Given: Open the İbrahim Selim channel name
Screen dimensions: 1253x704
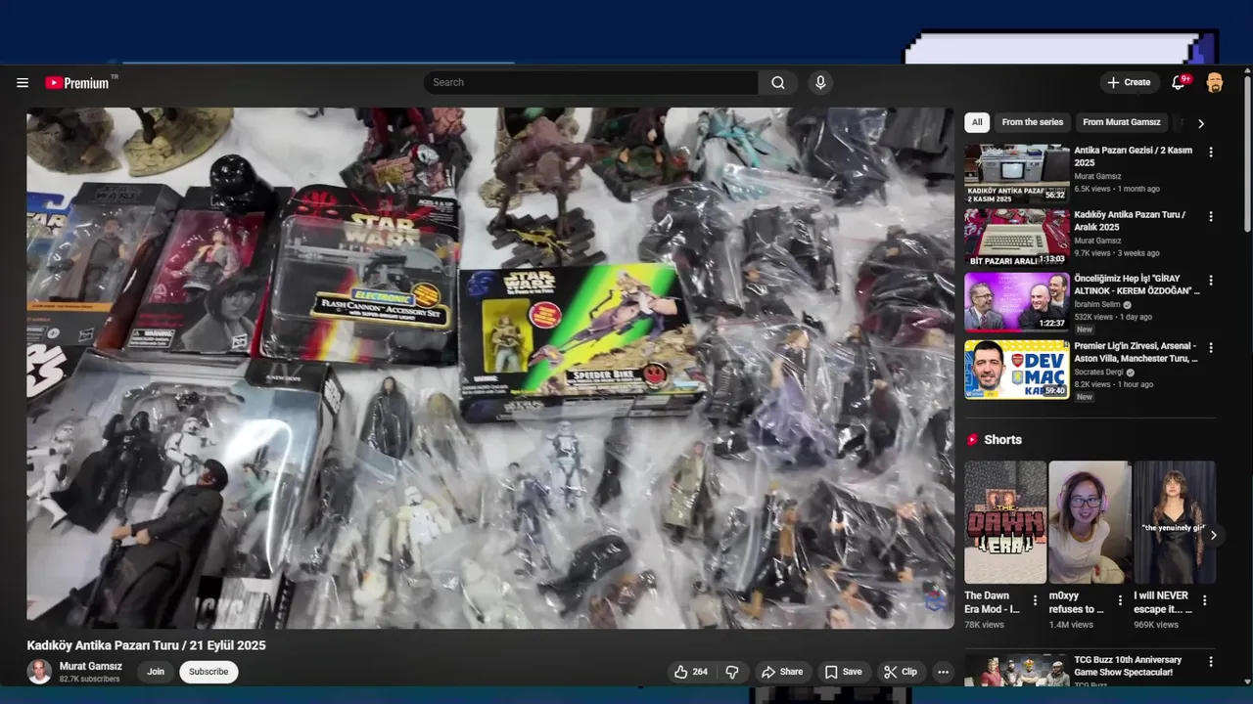Looking at the screenshot, I should point(1097,304).
